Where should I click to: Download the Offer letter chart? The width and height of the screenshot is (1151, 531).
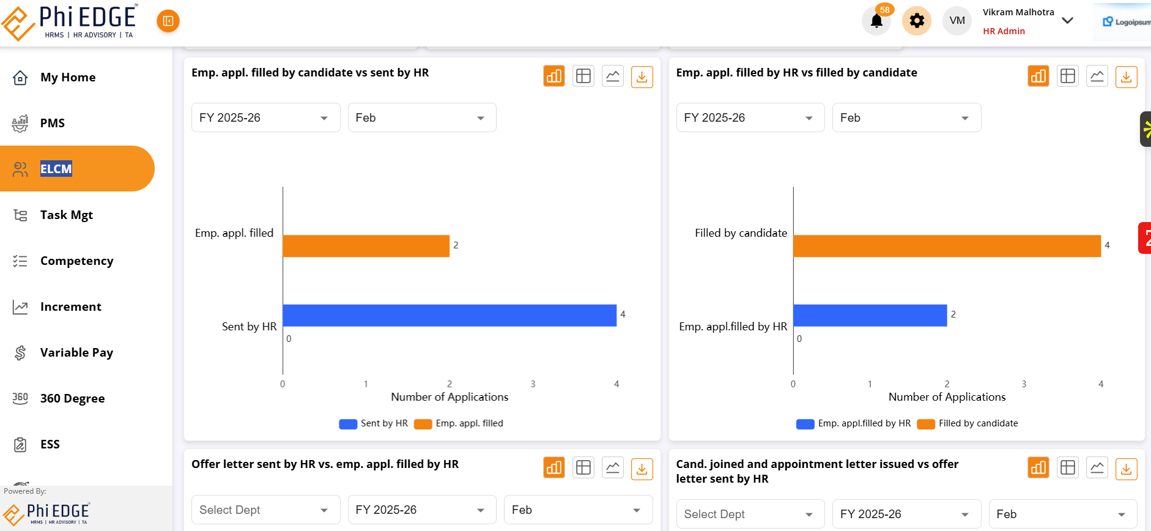(x=642, y=469)
